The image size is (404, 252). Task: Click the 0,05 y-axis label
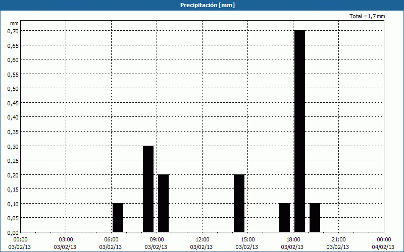[13, 218]
